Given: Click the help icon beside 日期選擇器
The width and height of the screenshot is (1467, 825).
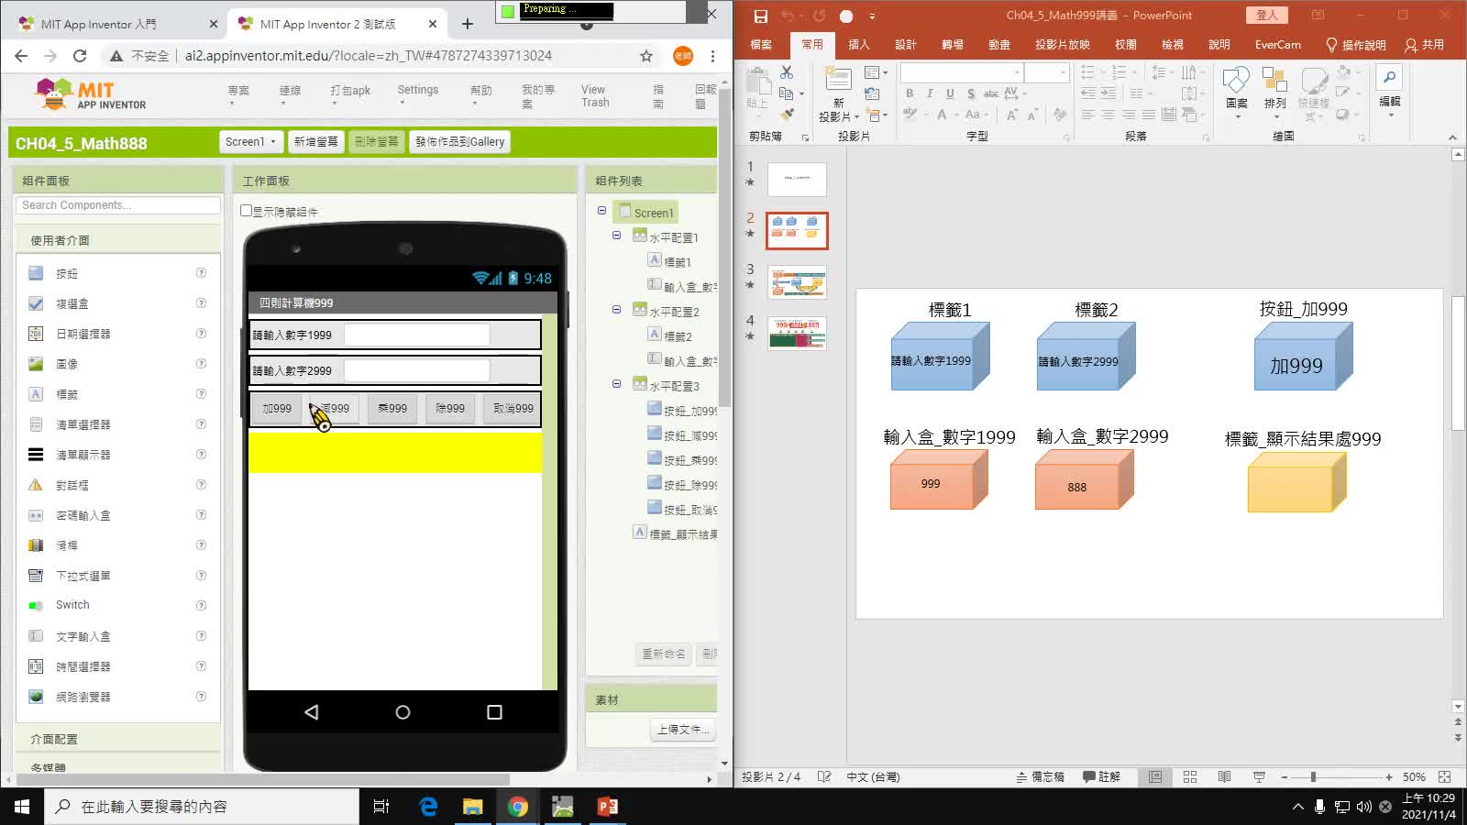Looking at the screenshot, I should pos(201,334).
